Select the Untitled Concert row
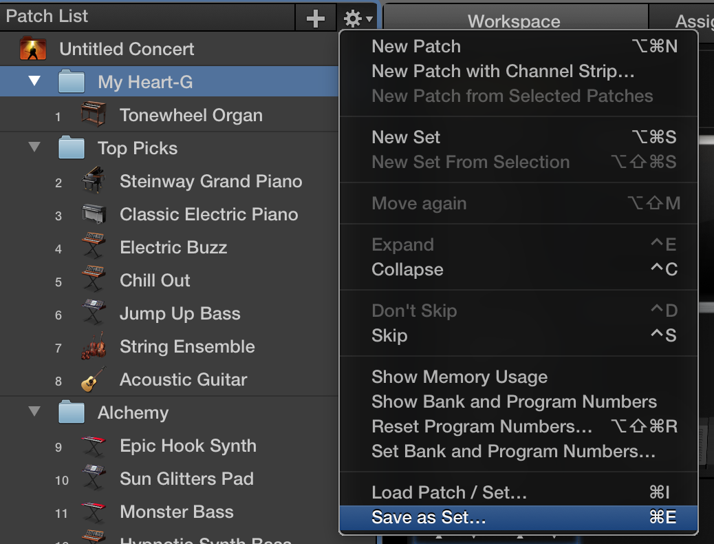The width and height of the screenshot is (714, 544). [169, 48]
